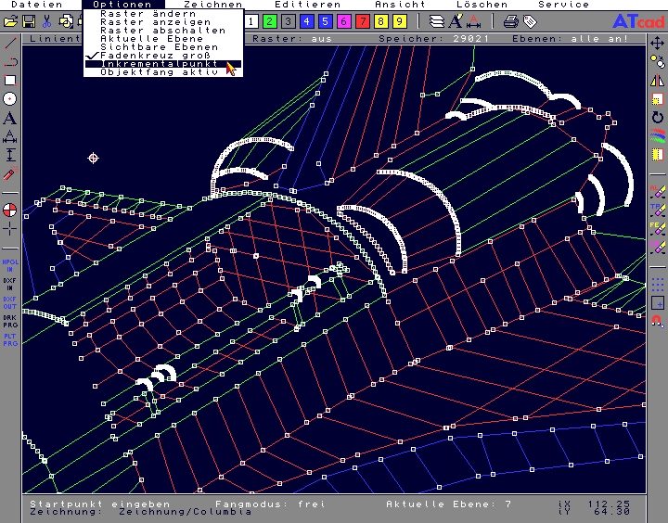Select the line drawing tool
Image resolution: width=668 pixels, height=523 pixels.
(x=10, y=43)
